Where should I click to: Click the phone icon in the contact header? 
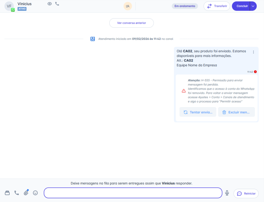click(57, 4)
